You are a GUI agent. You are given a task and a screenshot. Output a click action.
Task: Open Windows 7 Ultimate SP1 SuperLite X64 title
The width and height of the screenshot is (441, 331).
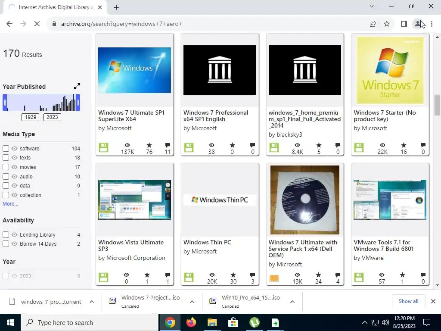pyautogui.click(x=131, y=116)
